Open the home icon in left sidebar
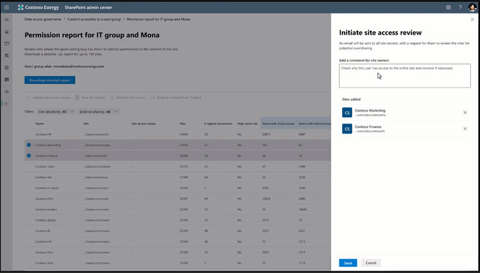The width and height of the screenshot is (480, 273). 7,32
